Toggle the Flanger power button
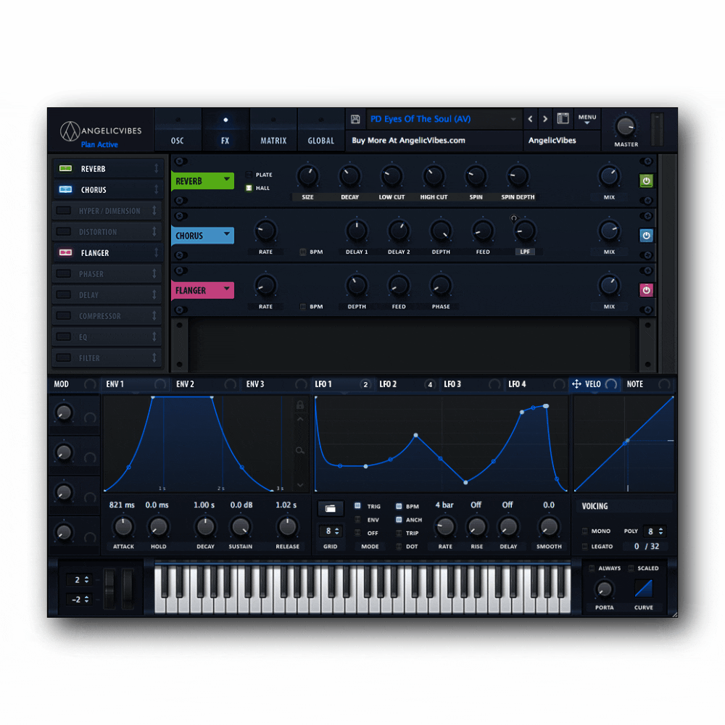725x725 pixels. click(647, 290)
